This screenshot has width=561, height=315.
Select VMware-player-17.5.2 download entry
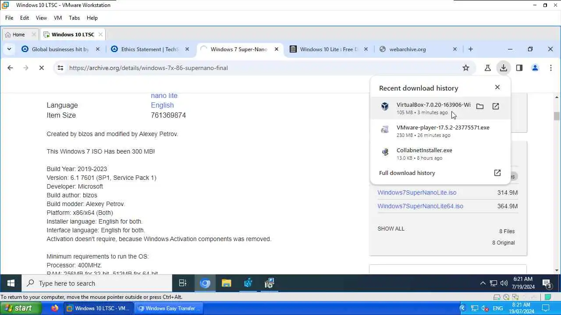(440, 131)
